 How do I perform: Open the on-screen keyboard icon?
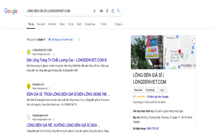pos(101,11)
